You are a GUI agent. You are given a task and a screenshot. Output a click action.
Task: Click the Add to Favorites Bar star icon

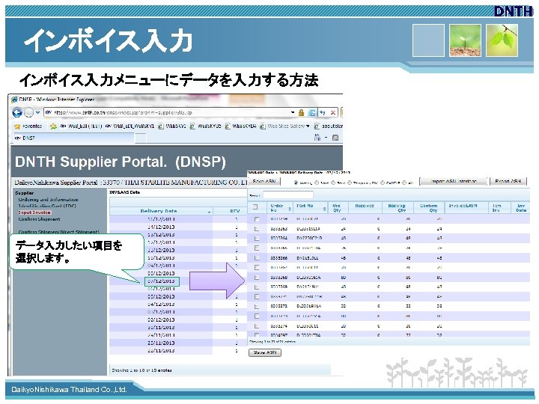point(53,126)
